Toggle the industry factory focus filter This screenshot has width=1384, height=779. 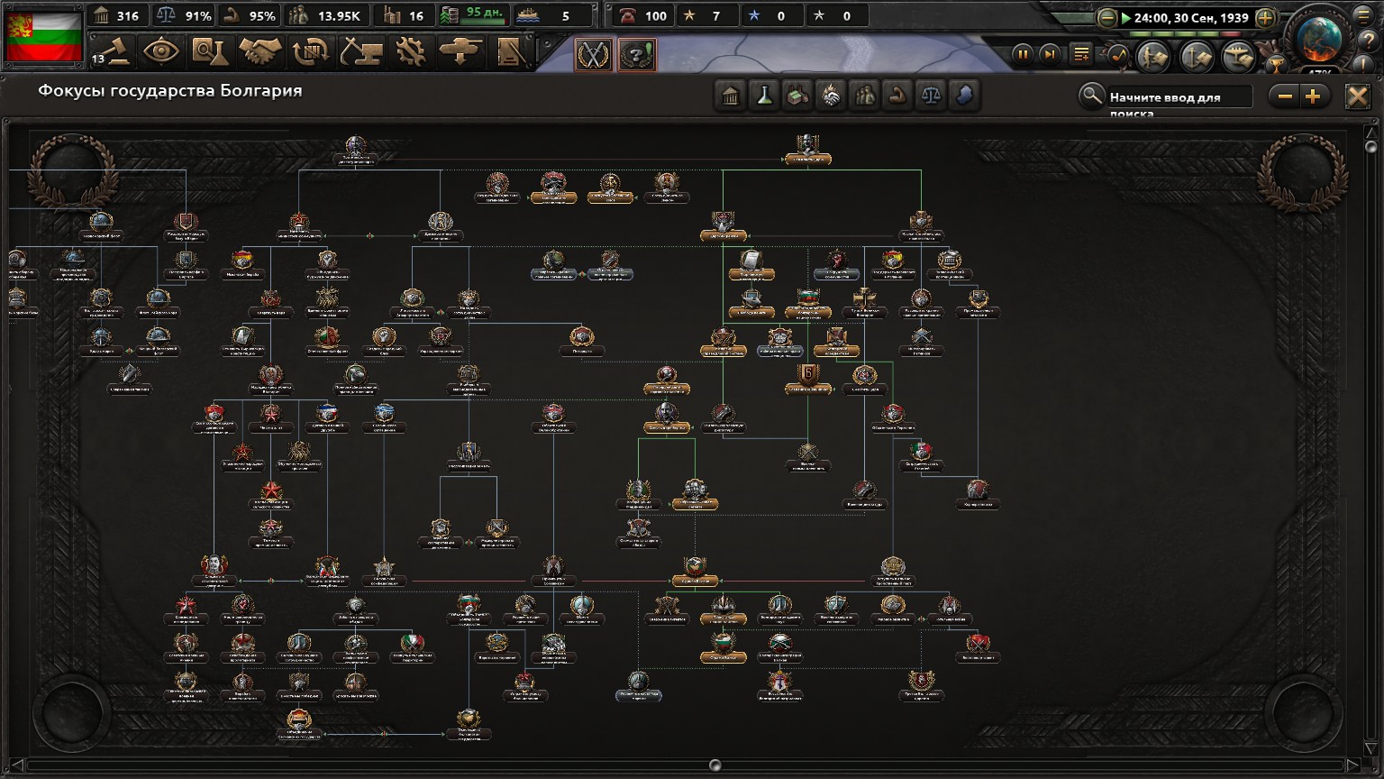797,96
